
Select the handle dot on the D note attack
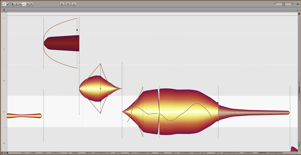[x=143, y=122]
